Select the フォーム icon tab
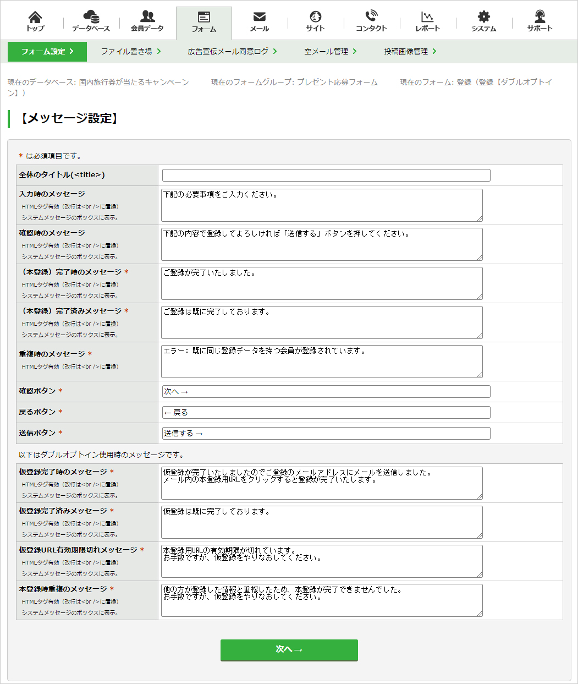578x684 pixels. tap(204, 23)
